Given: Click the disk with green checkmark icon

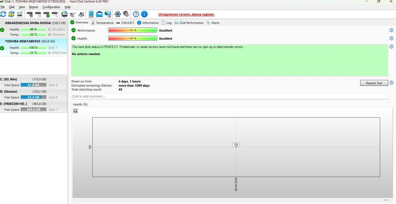Looking at the screenshot, I should (x=46, y=14).
